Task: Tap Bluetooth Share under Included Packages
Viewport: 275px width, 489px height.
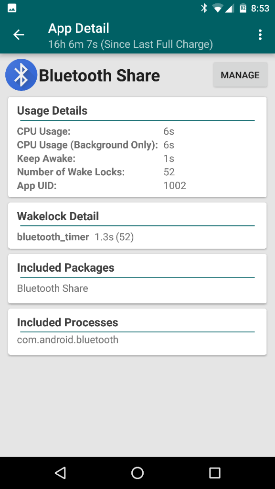Action: (x=53, y=288)
